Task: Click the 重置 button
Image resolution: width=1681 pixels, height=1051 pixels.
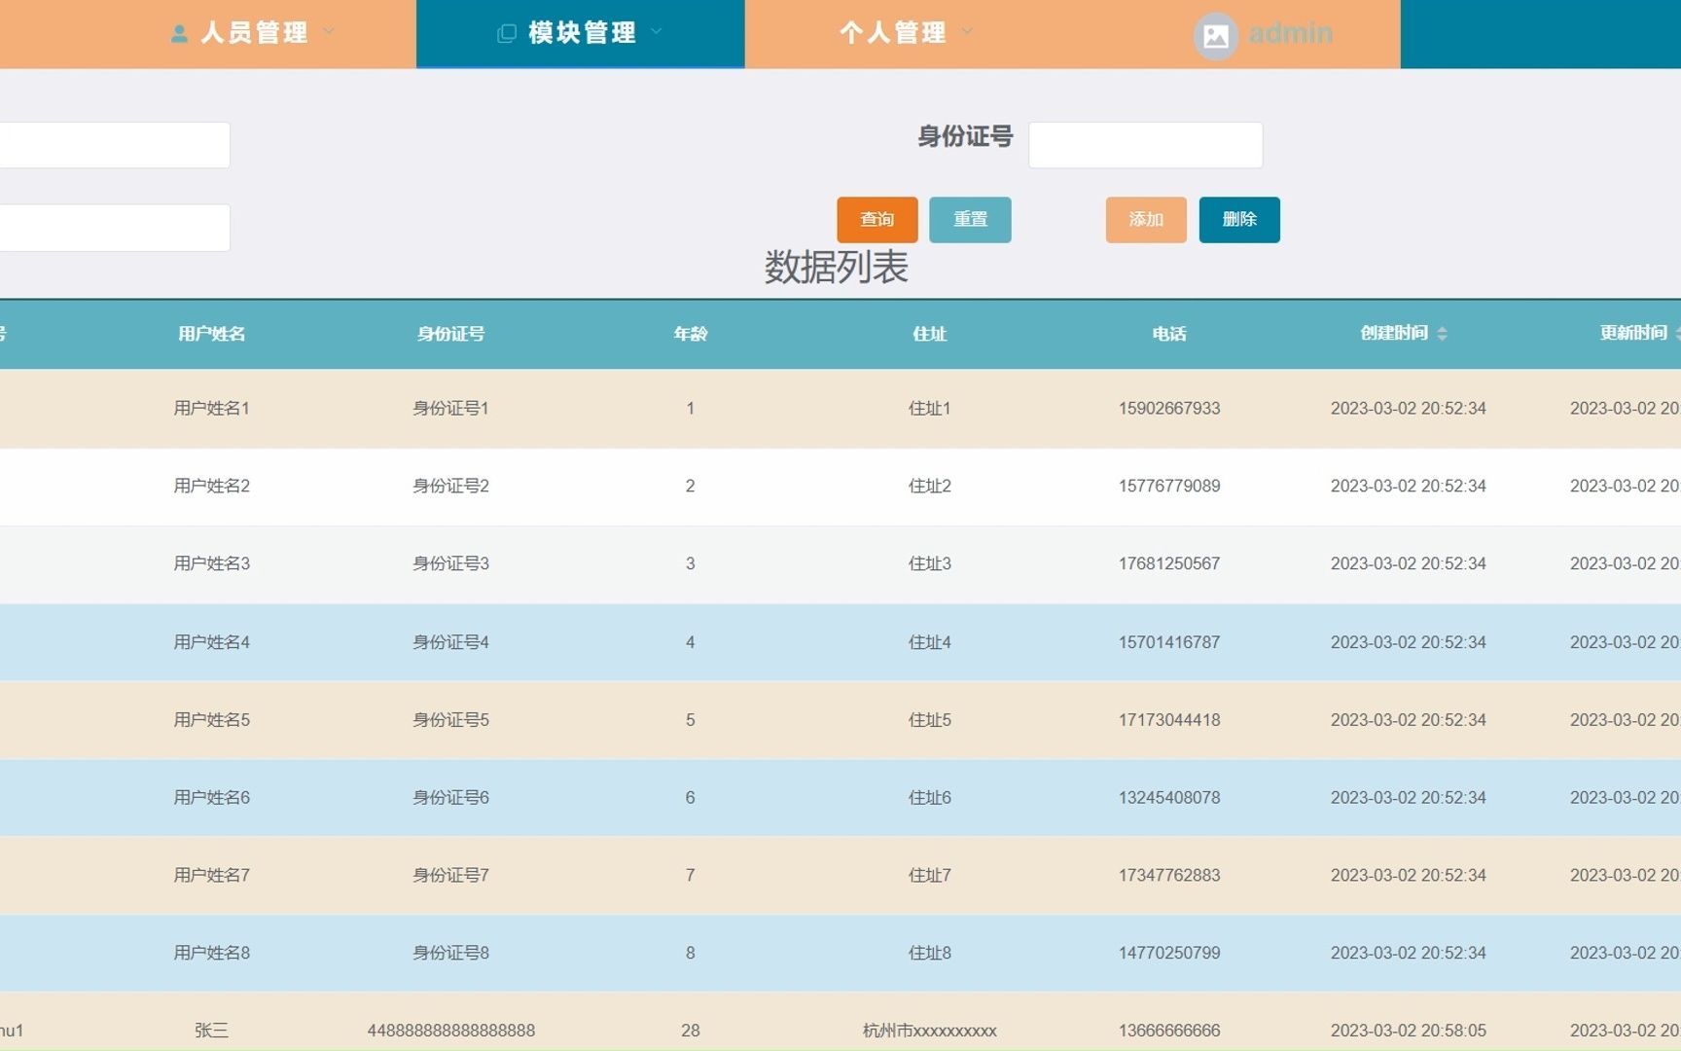Action: coord(970,220)
